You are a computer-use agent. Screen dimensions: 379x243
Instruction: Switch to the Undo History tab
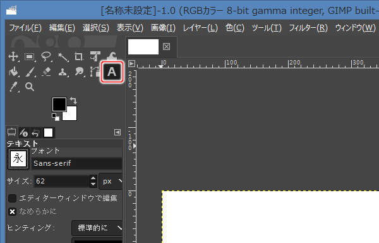[x=36, y=133]
